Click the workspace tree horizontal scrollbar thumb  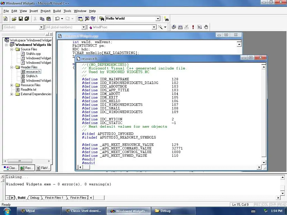click(x=20, y=161)
